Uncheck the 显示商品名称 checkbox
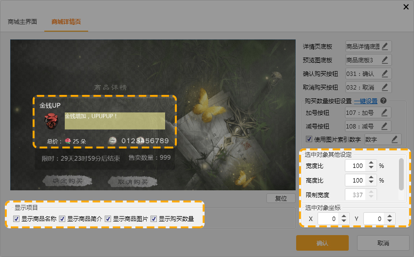The image size is (414, 257). tap(17, 219)
